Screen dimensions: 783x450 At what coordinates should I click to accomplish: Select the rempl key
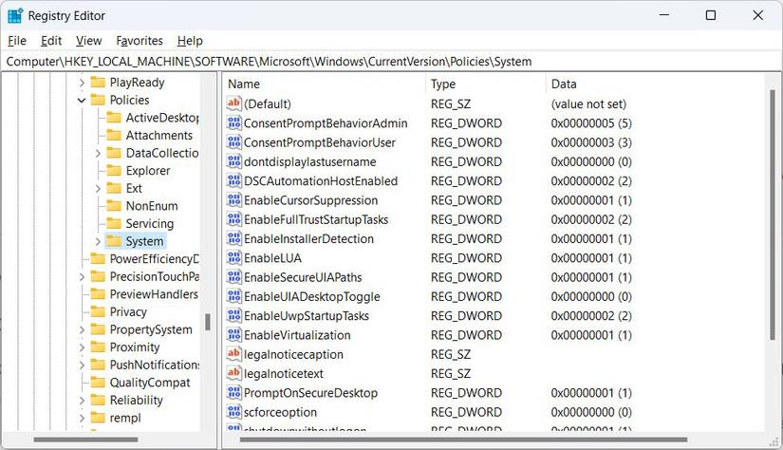pyautogui.click(x=125, y=418)
